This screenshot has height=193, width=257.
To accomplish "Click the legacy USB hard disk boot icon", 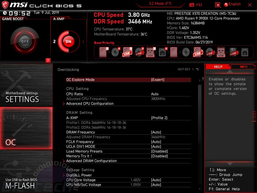I will click(198, 52).
